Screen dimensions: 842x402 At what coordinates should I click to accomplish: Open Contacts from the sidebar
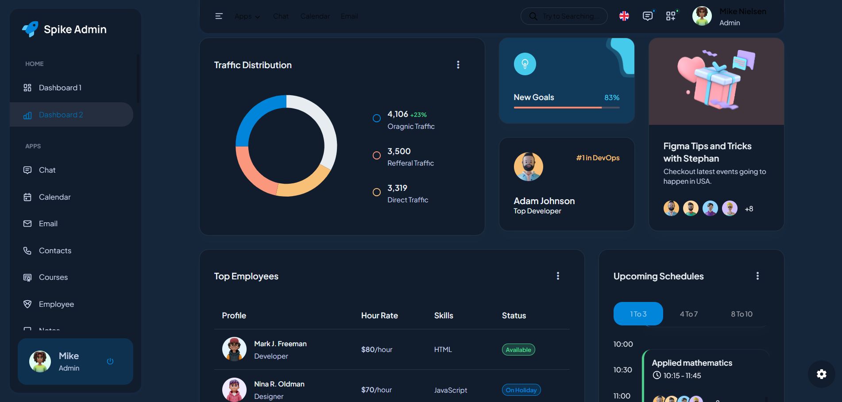pyautogui.click(x=55, y=251)
